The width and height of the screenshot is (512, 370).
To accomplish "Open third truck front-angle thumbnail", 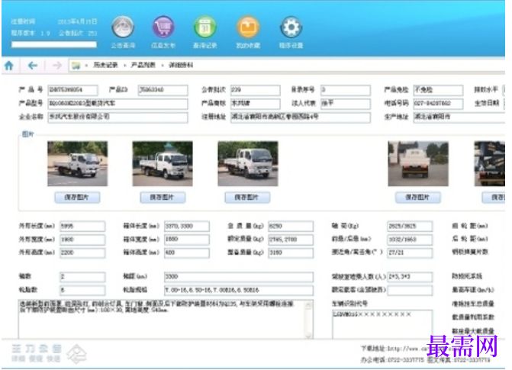I will pos(248,163).
